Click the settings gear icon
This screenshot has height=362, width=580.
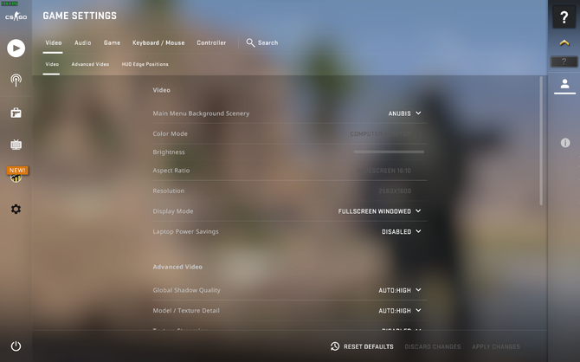[x=16, y=209]
